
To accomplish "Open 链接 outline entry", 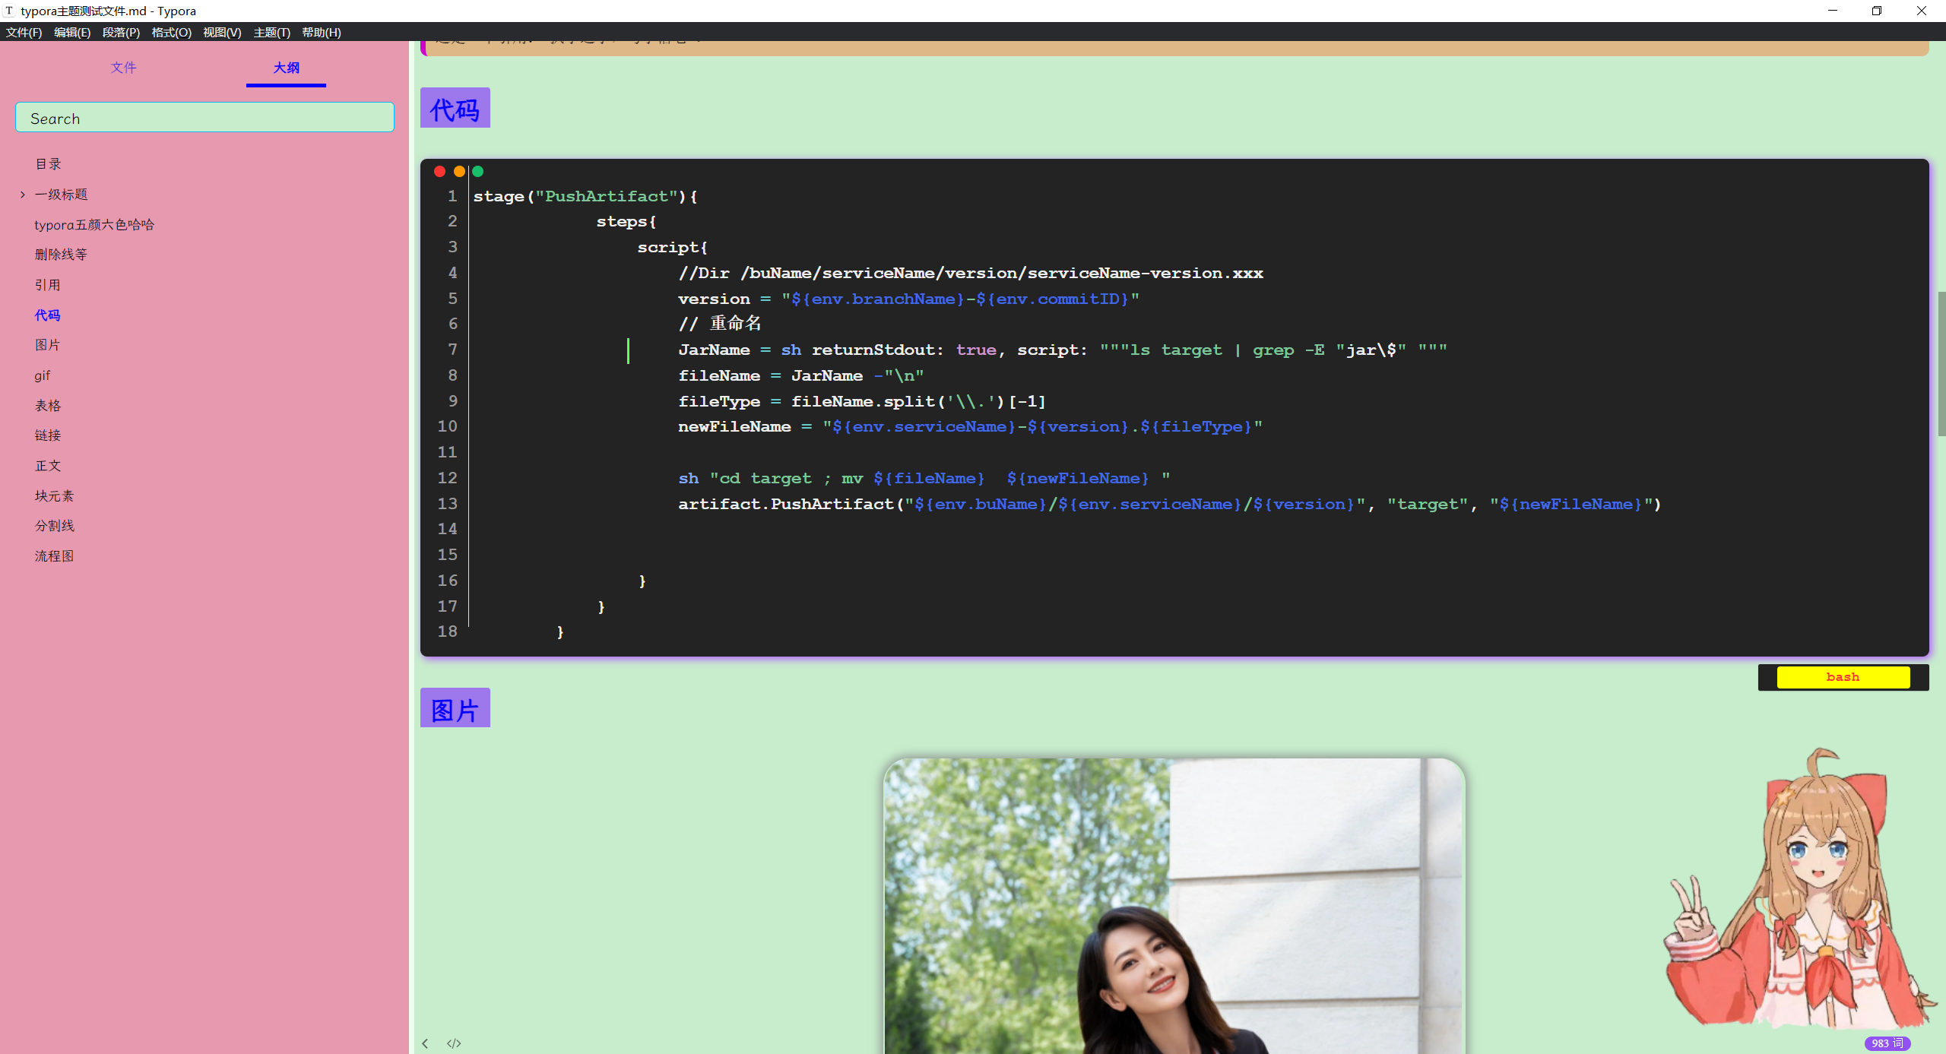I will coord(47,435).
